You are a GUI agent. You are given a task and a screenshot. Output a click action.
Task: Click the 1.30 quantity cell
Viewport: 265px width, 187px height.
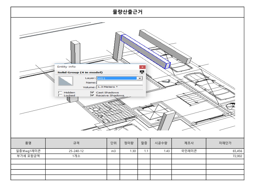coord(129,151)
